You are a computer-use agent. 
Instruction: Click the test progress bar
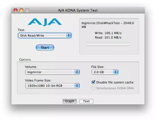coord(108,44)
